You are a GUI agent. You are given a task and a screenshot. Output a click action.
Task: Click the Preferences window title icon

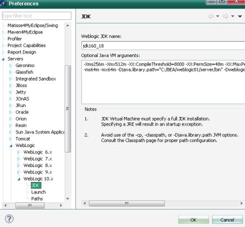tap(3, 3)
